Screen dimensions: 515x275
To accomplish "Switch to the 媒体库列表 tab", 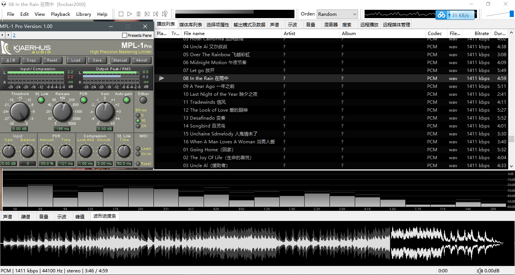I will click(190, 25).
